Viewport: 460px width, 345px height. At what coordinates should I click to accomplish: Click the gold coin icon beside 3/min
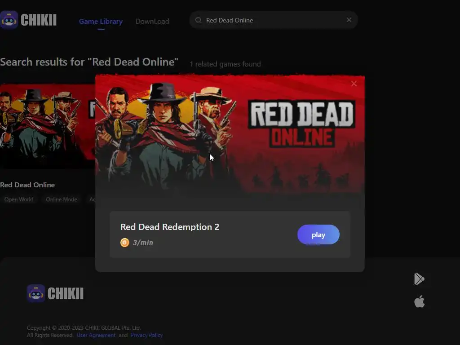click(125, 243)
